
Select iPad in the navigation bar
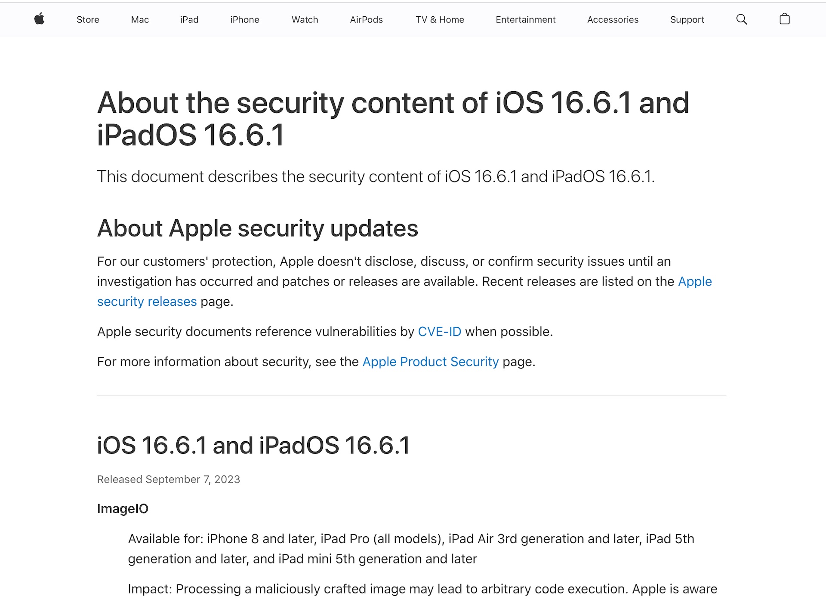click(189, 20)
